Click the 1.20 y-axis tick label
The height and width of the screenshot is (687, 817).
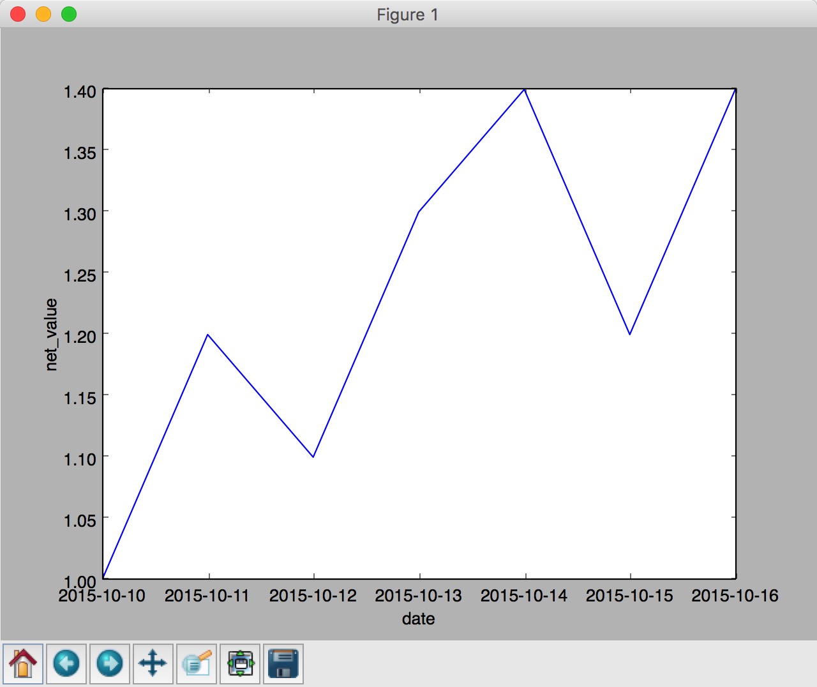point(80,336)
